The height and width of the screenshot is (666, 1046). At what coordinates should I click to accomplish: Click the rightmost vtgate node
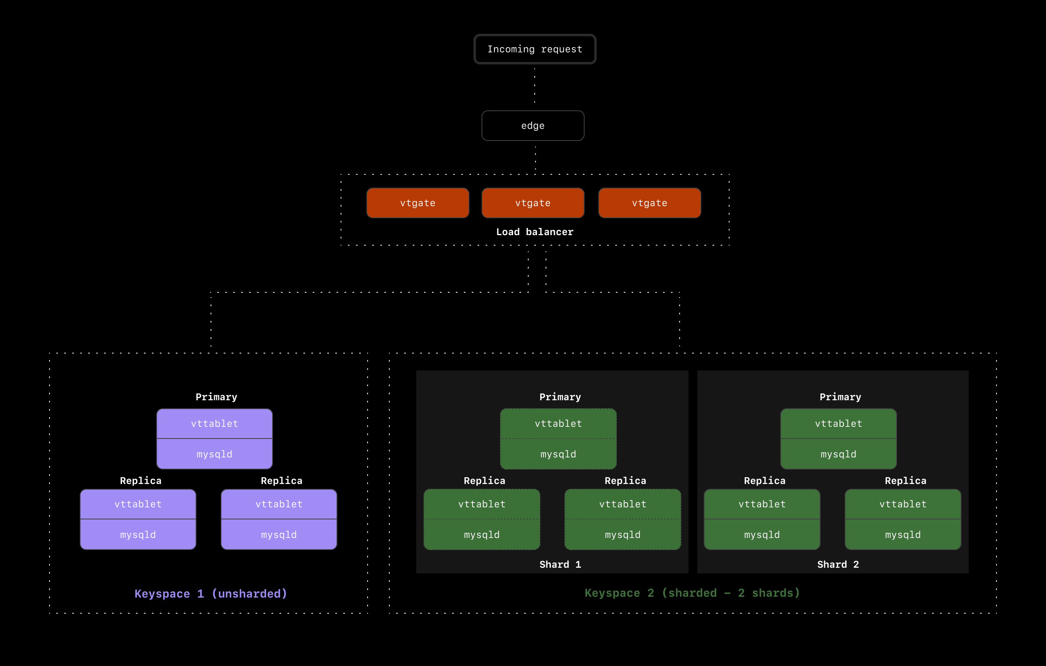649,203
